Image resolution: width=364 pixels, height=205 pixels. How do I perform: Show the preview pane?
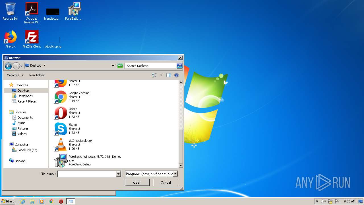pos(169,75)
